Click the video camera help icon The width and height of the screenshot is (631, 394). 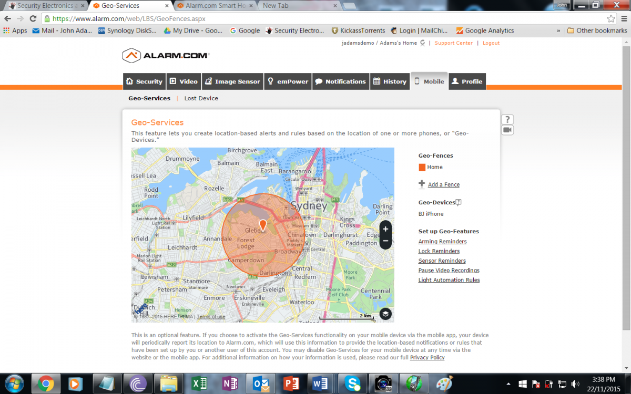pos(507,130)
